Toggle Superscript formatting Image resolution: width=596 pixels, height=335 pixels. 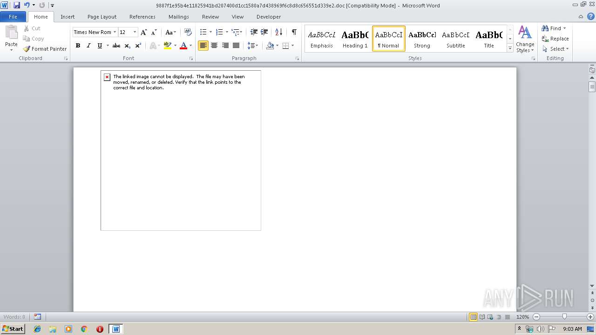(138, 46)
